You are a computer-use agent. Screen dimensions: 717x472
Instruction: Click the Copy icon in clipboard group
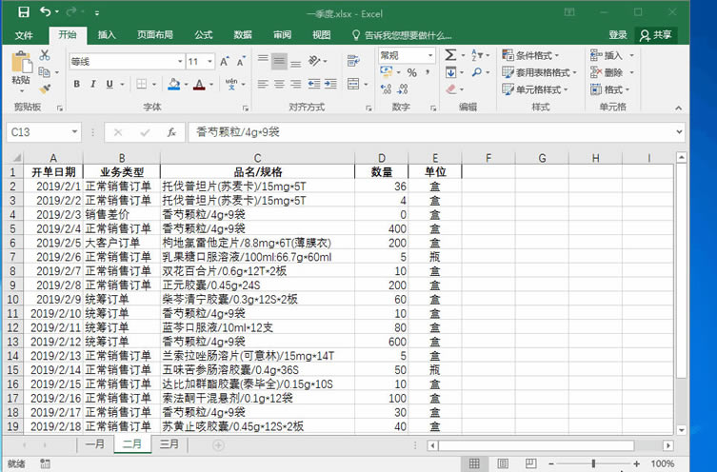pyautogui.click(x=45, y=71)
